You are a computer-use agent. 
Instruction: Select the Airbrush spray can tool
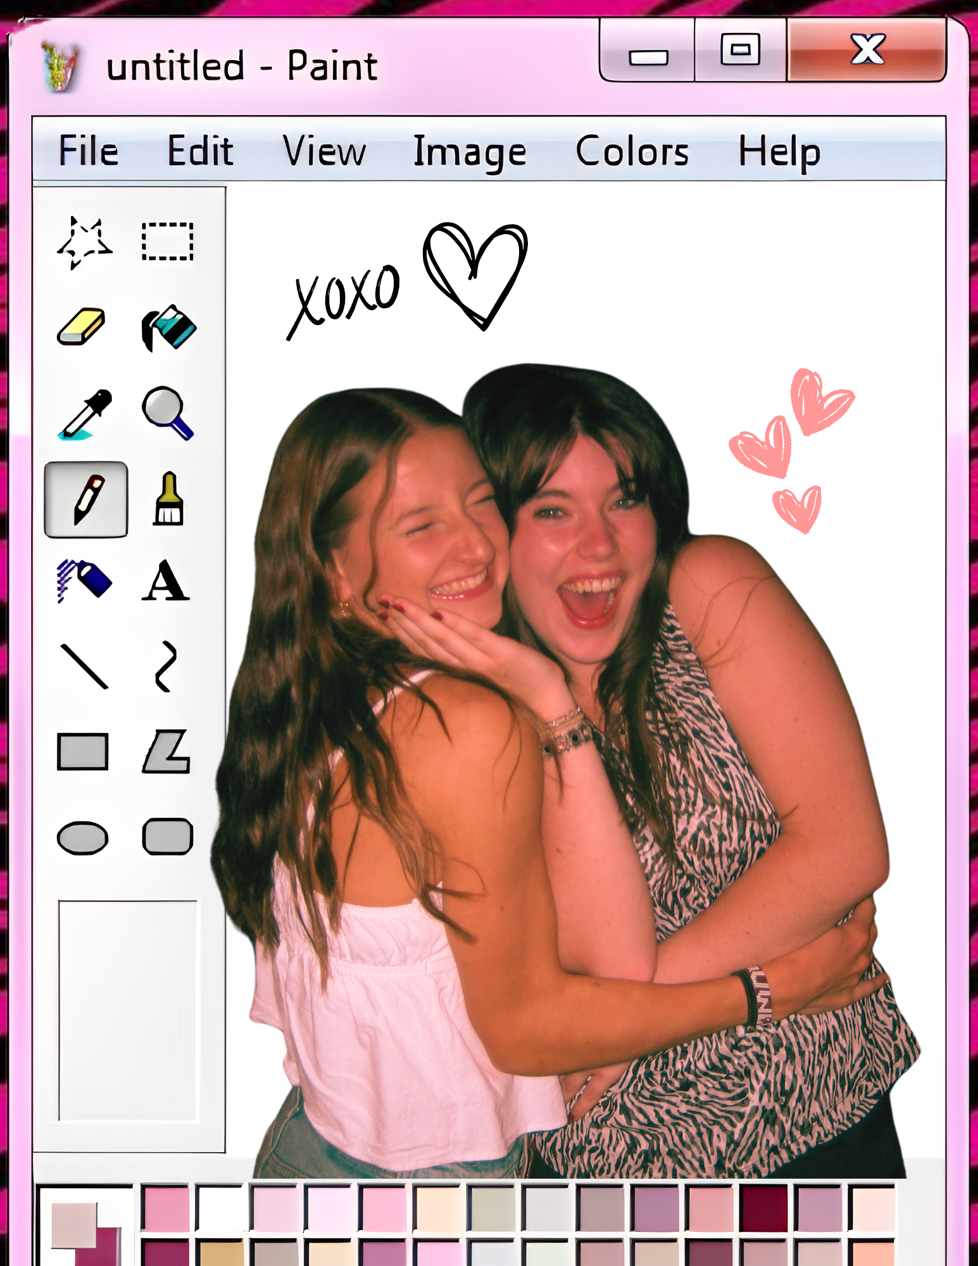point(84,580)
